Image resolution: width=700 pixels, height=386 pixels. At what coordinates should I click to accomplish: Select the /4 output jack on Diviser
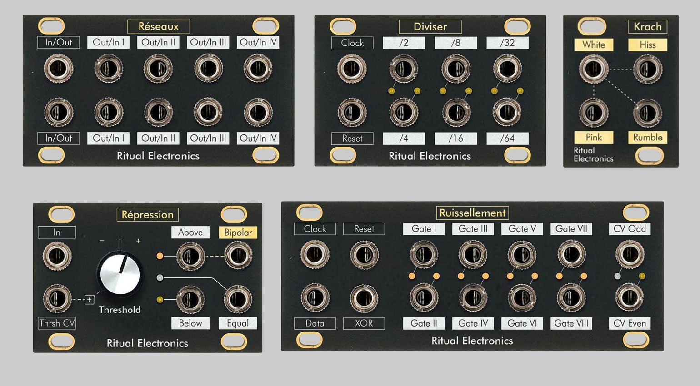403,112
